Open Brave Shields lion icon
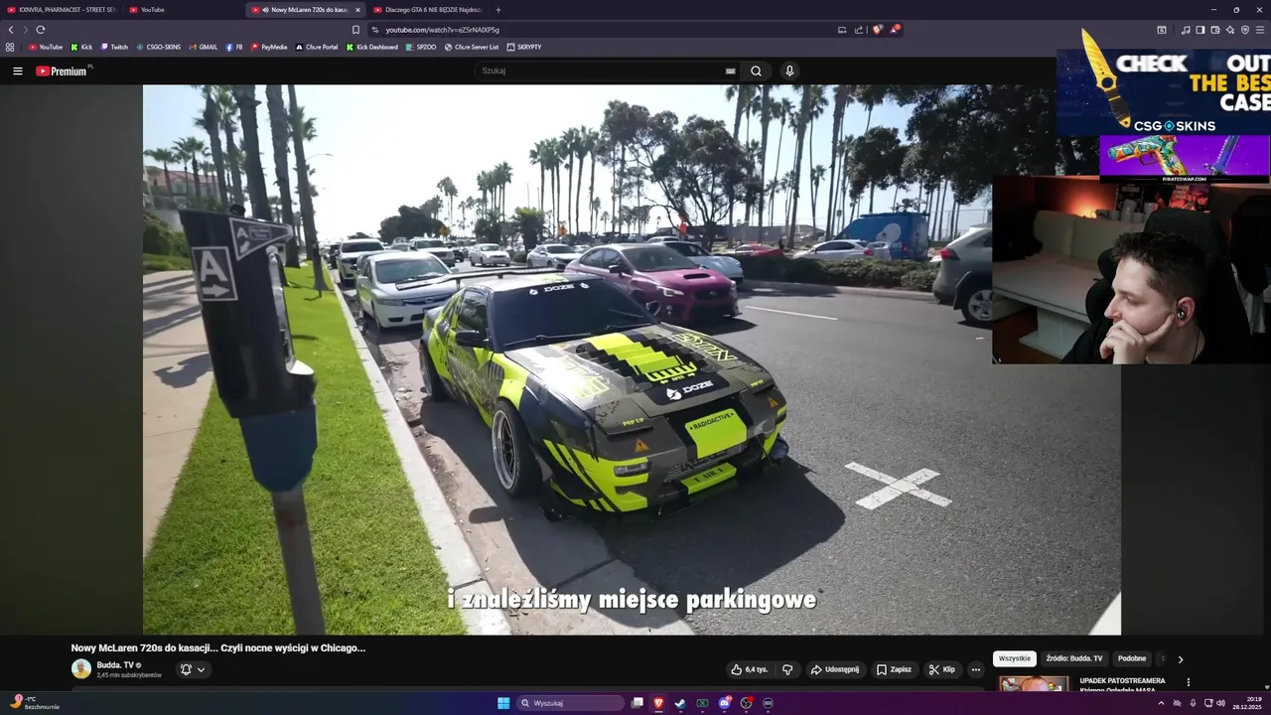This screenshot has height=715, width=1271. [x=877, y=30]
